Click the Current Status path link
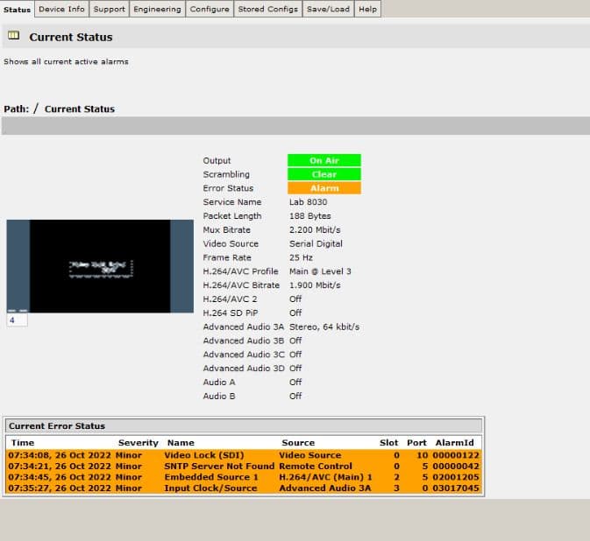Image resolution: width=590 pixels, height=541 pixels. tap(79, 109)
